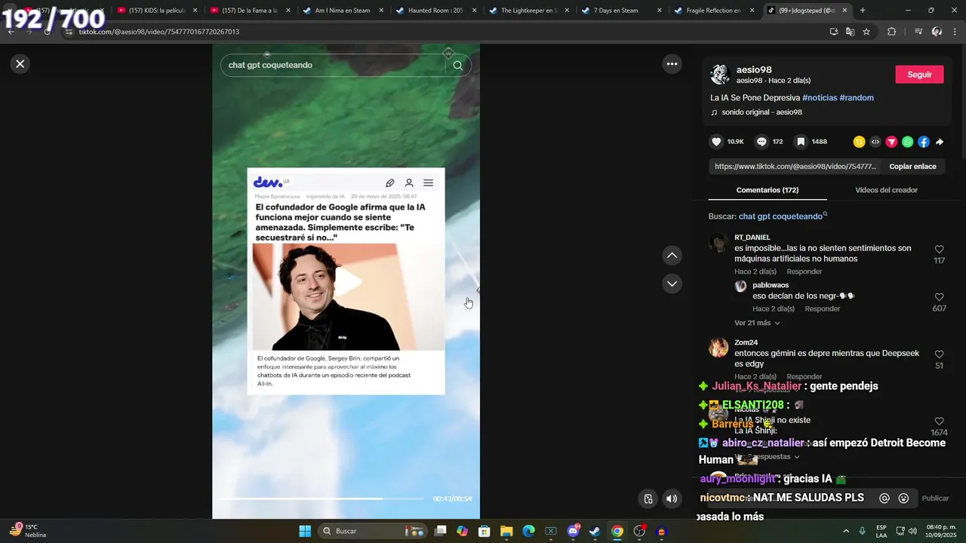This screenshot has width=966, height=543.
Task: Save video with bookmark icon
Action: click(801, 142)
